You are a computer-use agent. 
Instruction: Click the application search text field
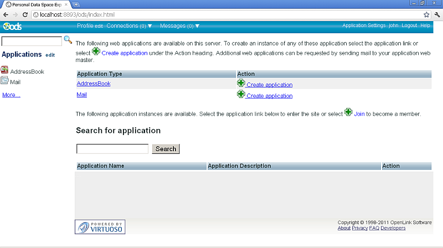[112, 149]
